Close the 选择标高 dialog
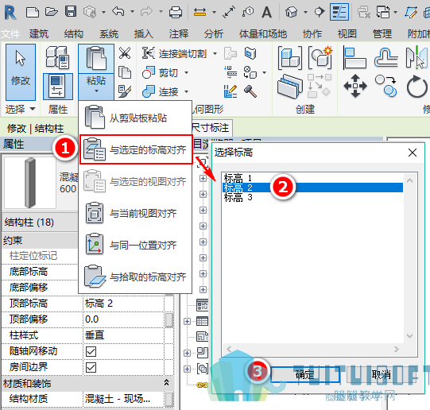Viewport: 430px width, 410px height. 413,153
